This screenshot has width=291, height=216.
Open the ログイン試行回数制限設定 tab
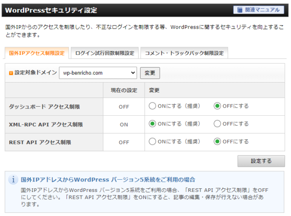105,53
